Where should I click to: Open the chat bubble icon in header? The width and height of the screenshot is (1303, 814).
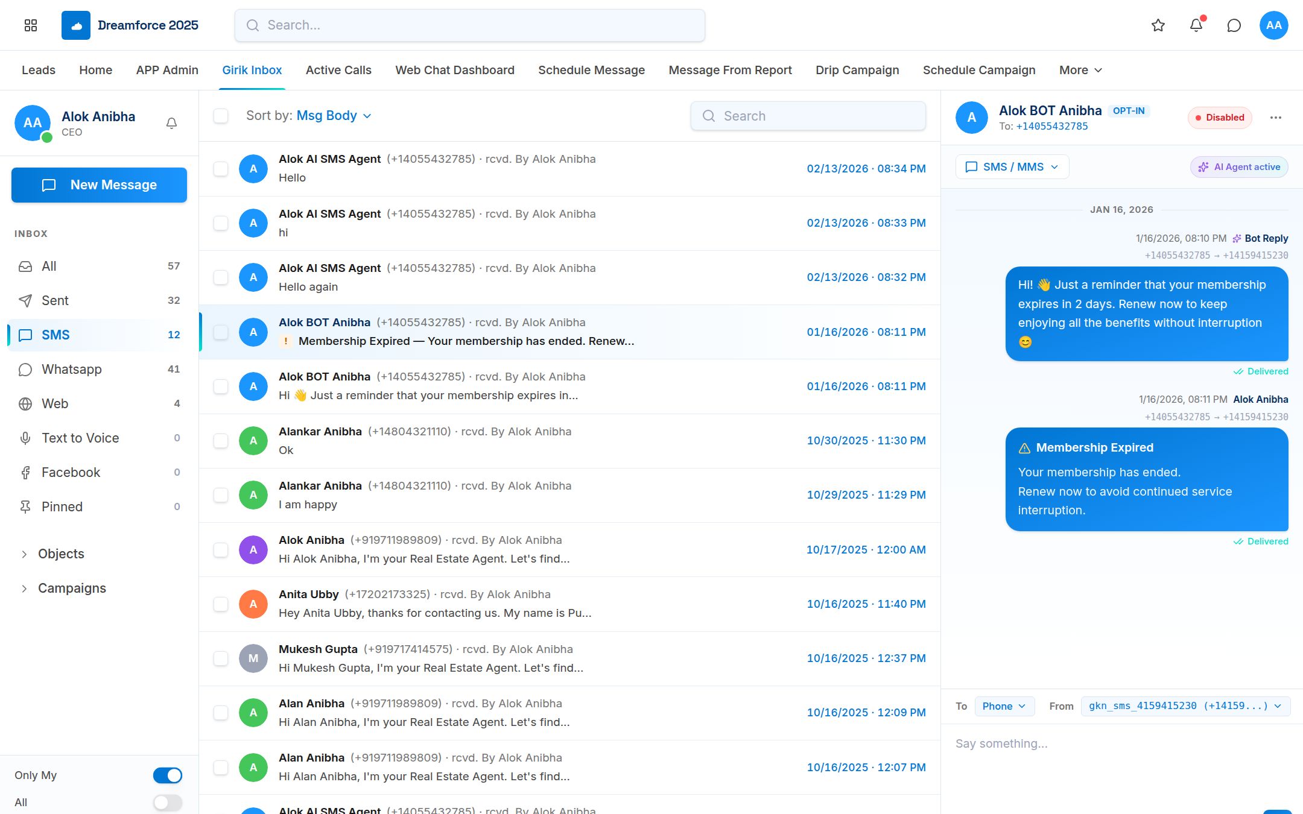1234,25
